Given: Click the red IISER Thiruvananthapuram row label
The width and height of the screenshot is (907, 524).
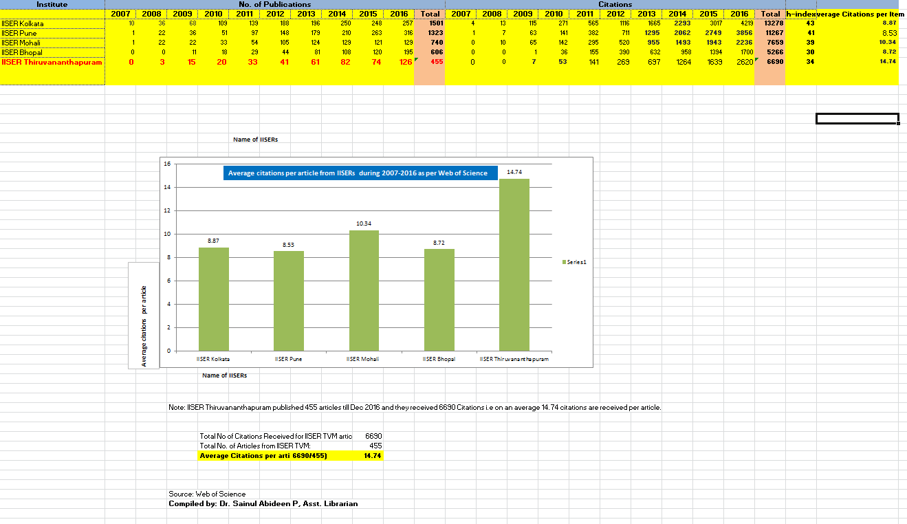Looking at the screenshot, I should point(52,62).
